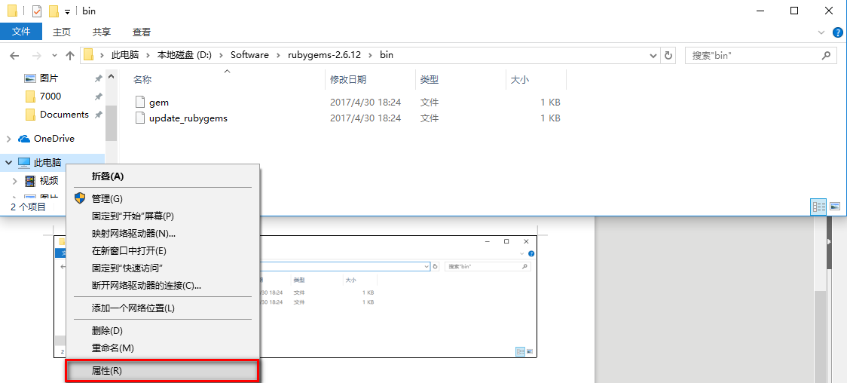The width and height of the screenshot is (847, 383).
Task: Click 此电脑 in the address breadcrumb
Action: tap(125, 55)
